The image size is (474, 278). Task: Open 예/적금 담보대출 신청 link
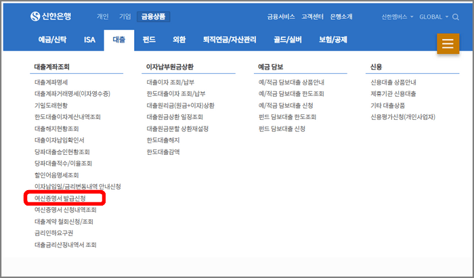pos(286,106)
